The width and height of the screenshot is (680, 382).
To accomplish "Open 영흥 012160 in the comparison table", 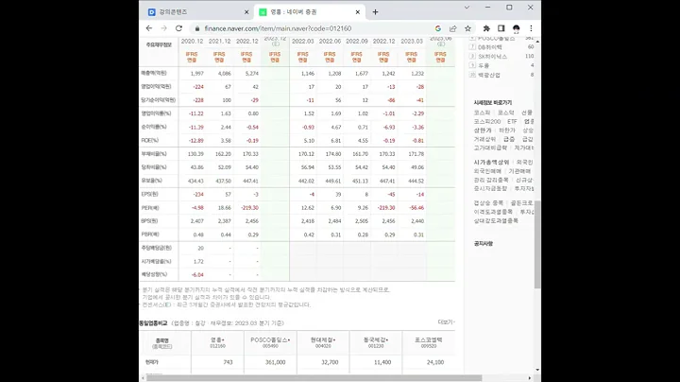I will click(x=217, y=339).
